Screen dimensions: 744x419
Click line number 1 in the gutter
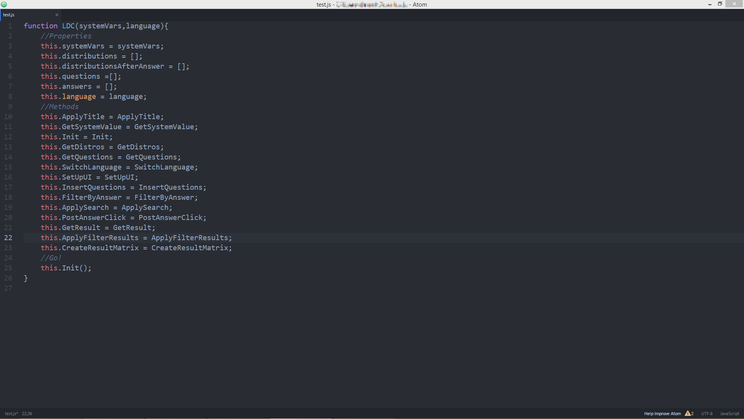(10, 26)
